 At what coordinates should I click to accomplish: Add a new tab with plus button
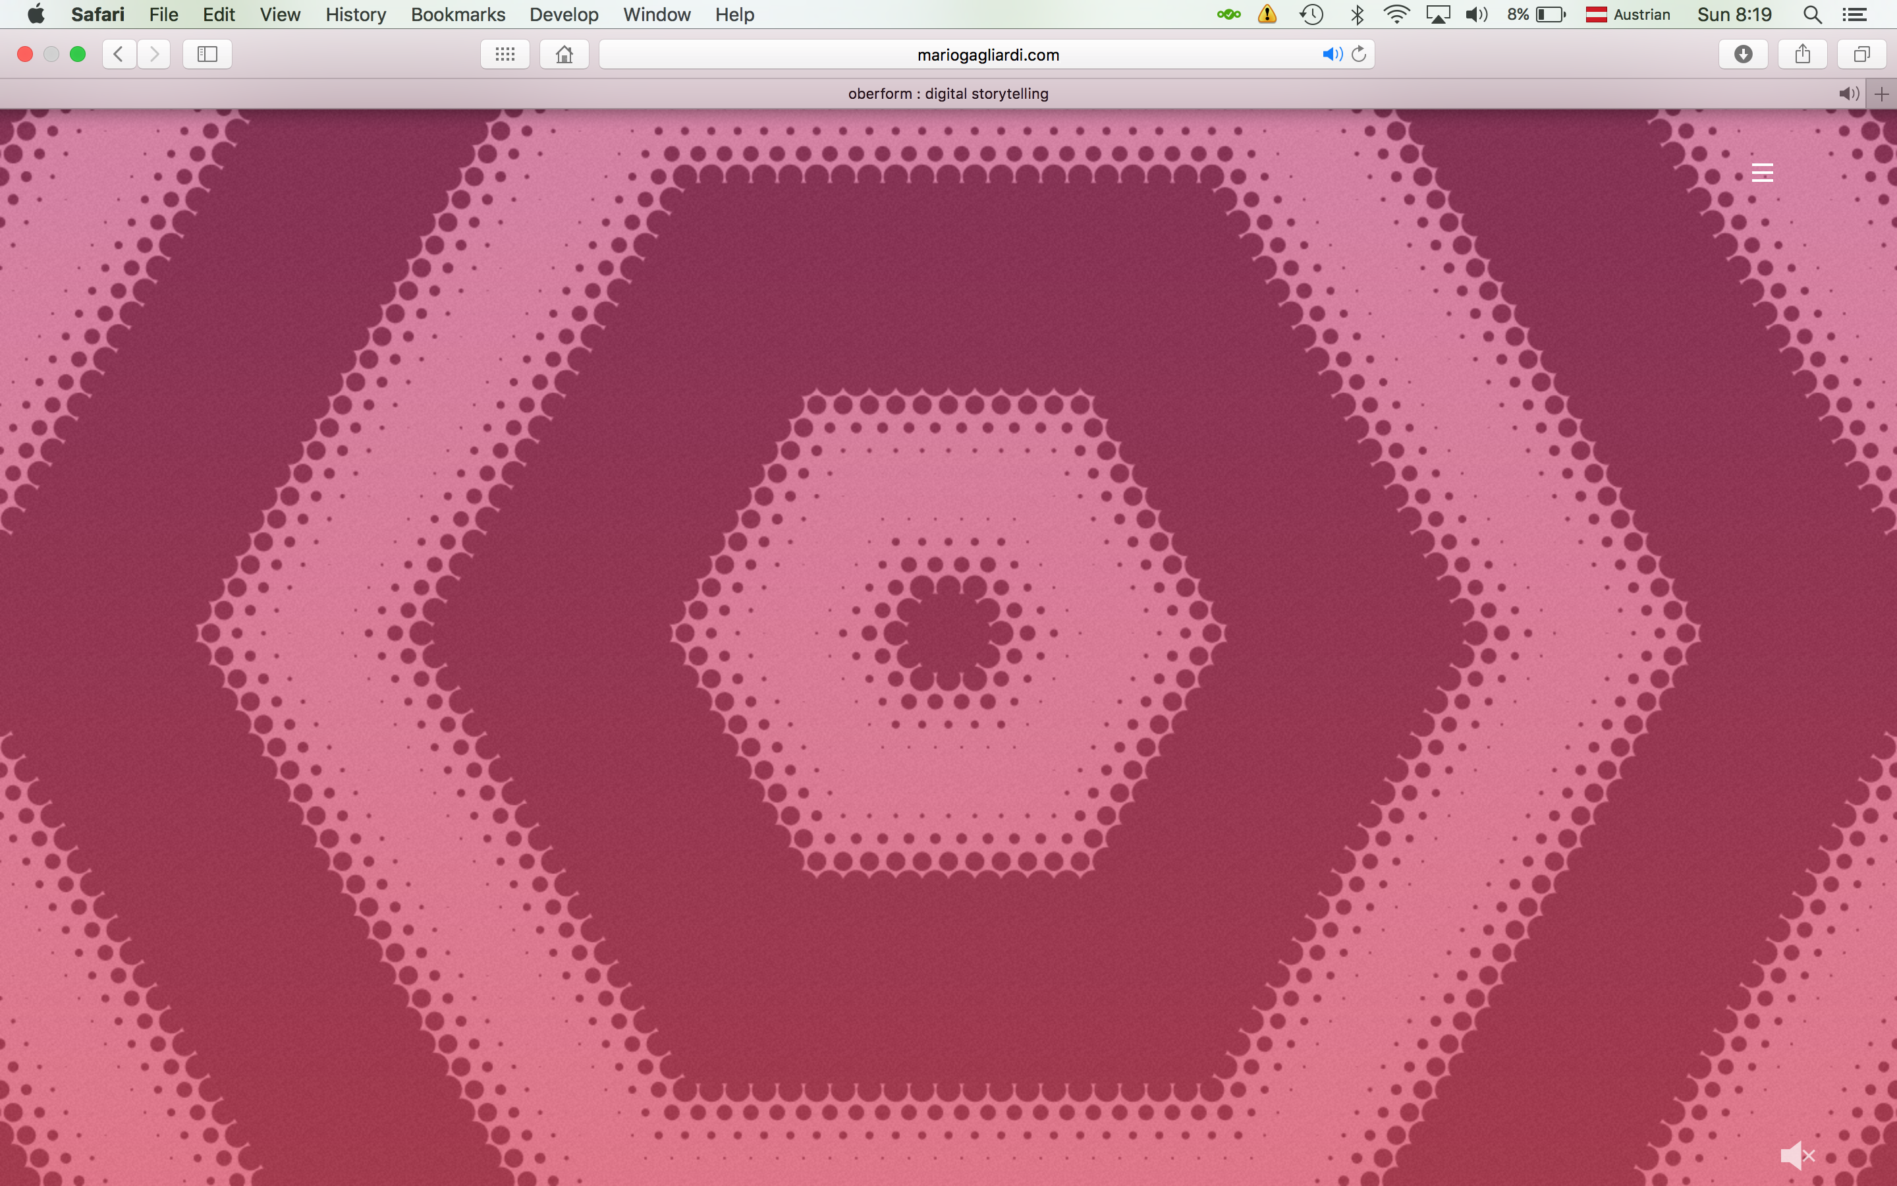coord(1881,94)
